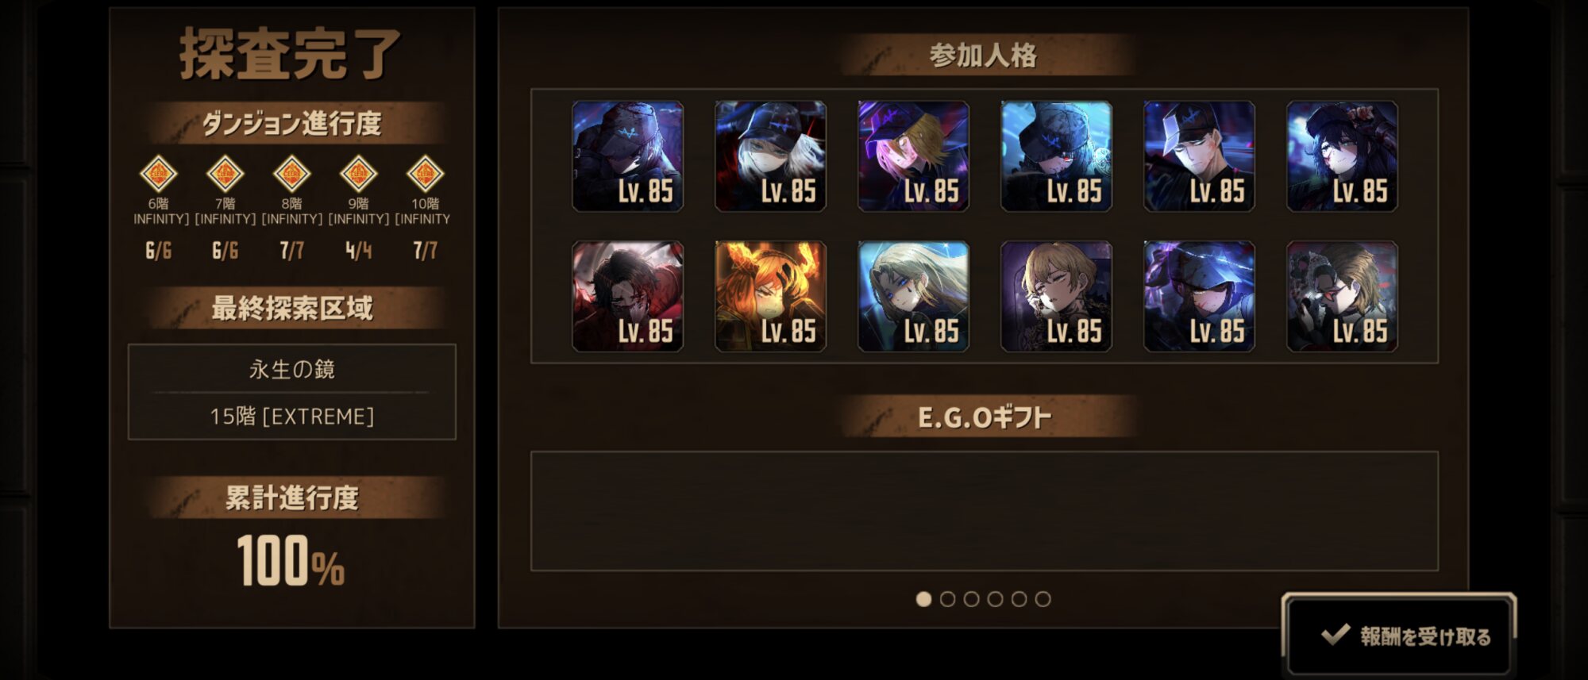Tap the 8th floor clear badge icon

[x=291, y=174]
